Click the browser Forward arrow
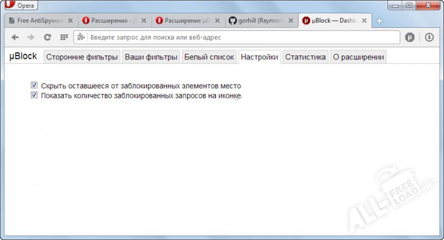The width and height of the screenshot is (444, 240). point(31,37)
